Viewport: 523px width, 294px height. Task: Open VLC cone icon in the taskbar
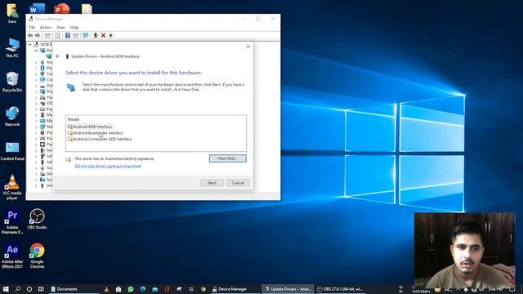[106, 289]
